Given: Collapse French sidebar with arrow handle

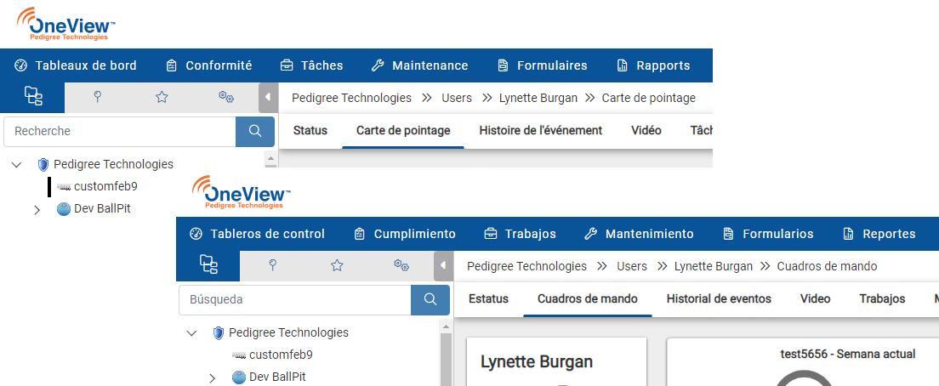Looking at the screenshot, I should point(268,97).
